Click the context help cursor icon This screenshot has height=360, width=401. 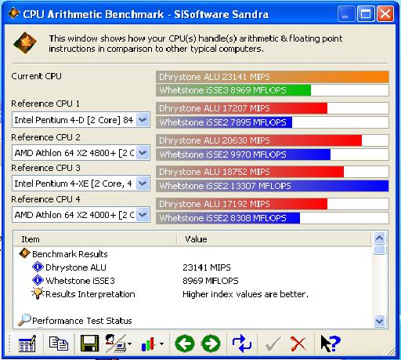tap(331, 344)
